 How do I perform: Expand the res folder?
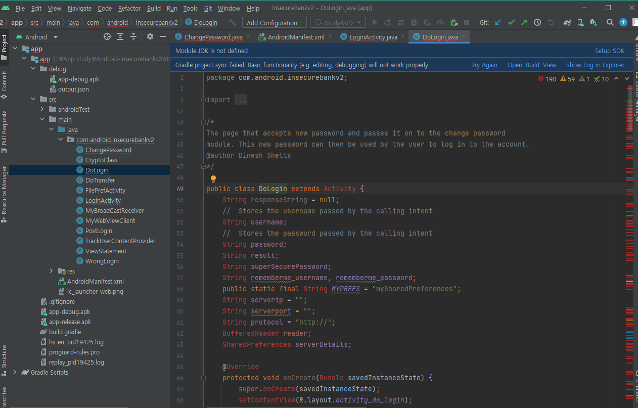(x=51, y=271)
